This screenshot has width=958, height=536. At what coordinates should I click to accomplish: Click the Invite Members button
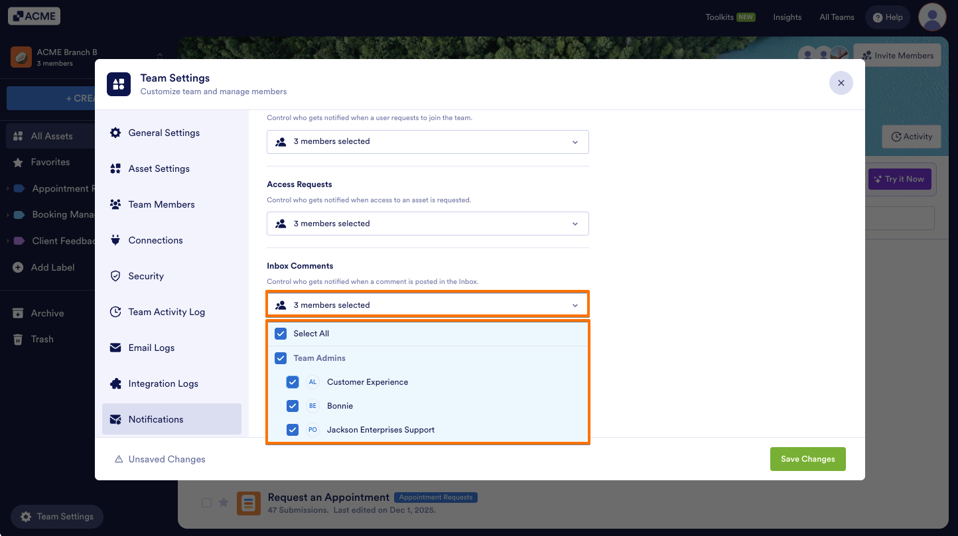pos(898,56)
